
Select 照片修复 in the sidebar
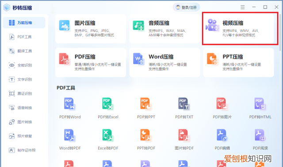click(24, 136)
